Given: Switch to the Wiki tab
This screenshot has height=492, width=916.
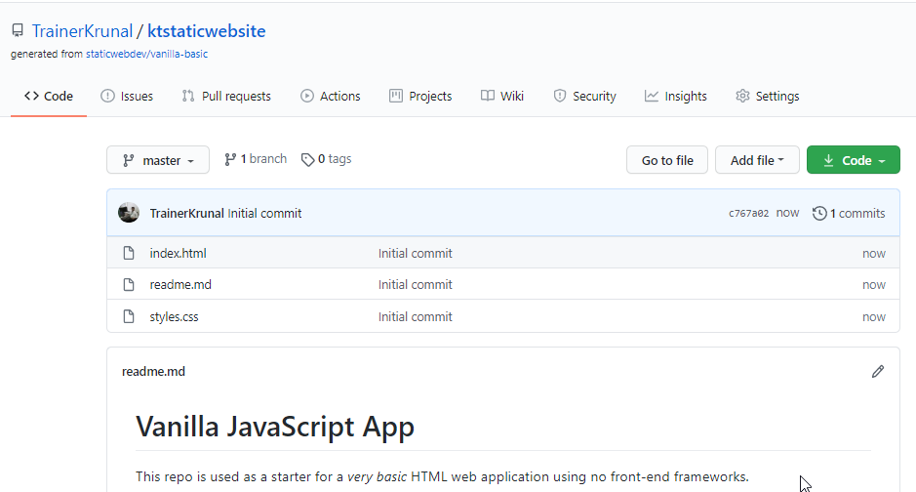Looking at the screenshot, I should pos(502,96).
